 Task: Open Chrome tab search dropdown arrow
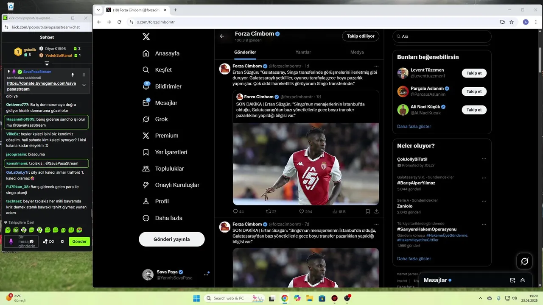(x=98, y=10)
